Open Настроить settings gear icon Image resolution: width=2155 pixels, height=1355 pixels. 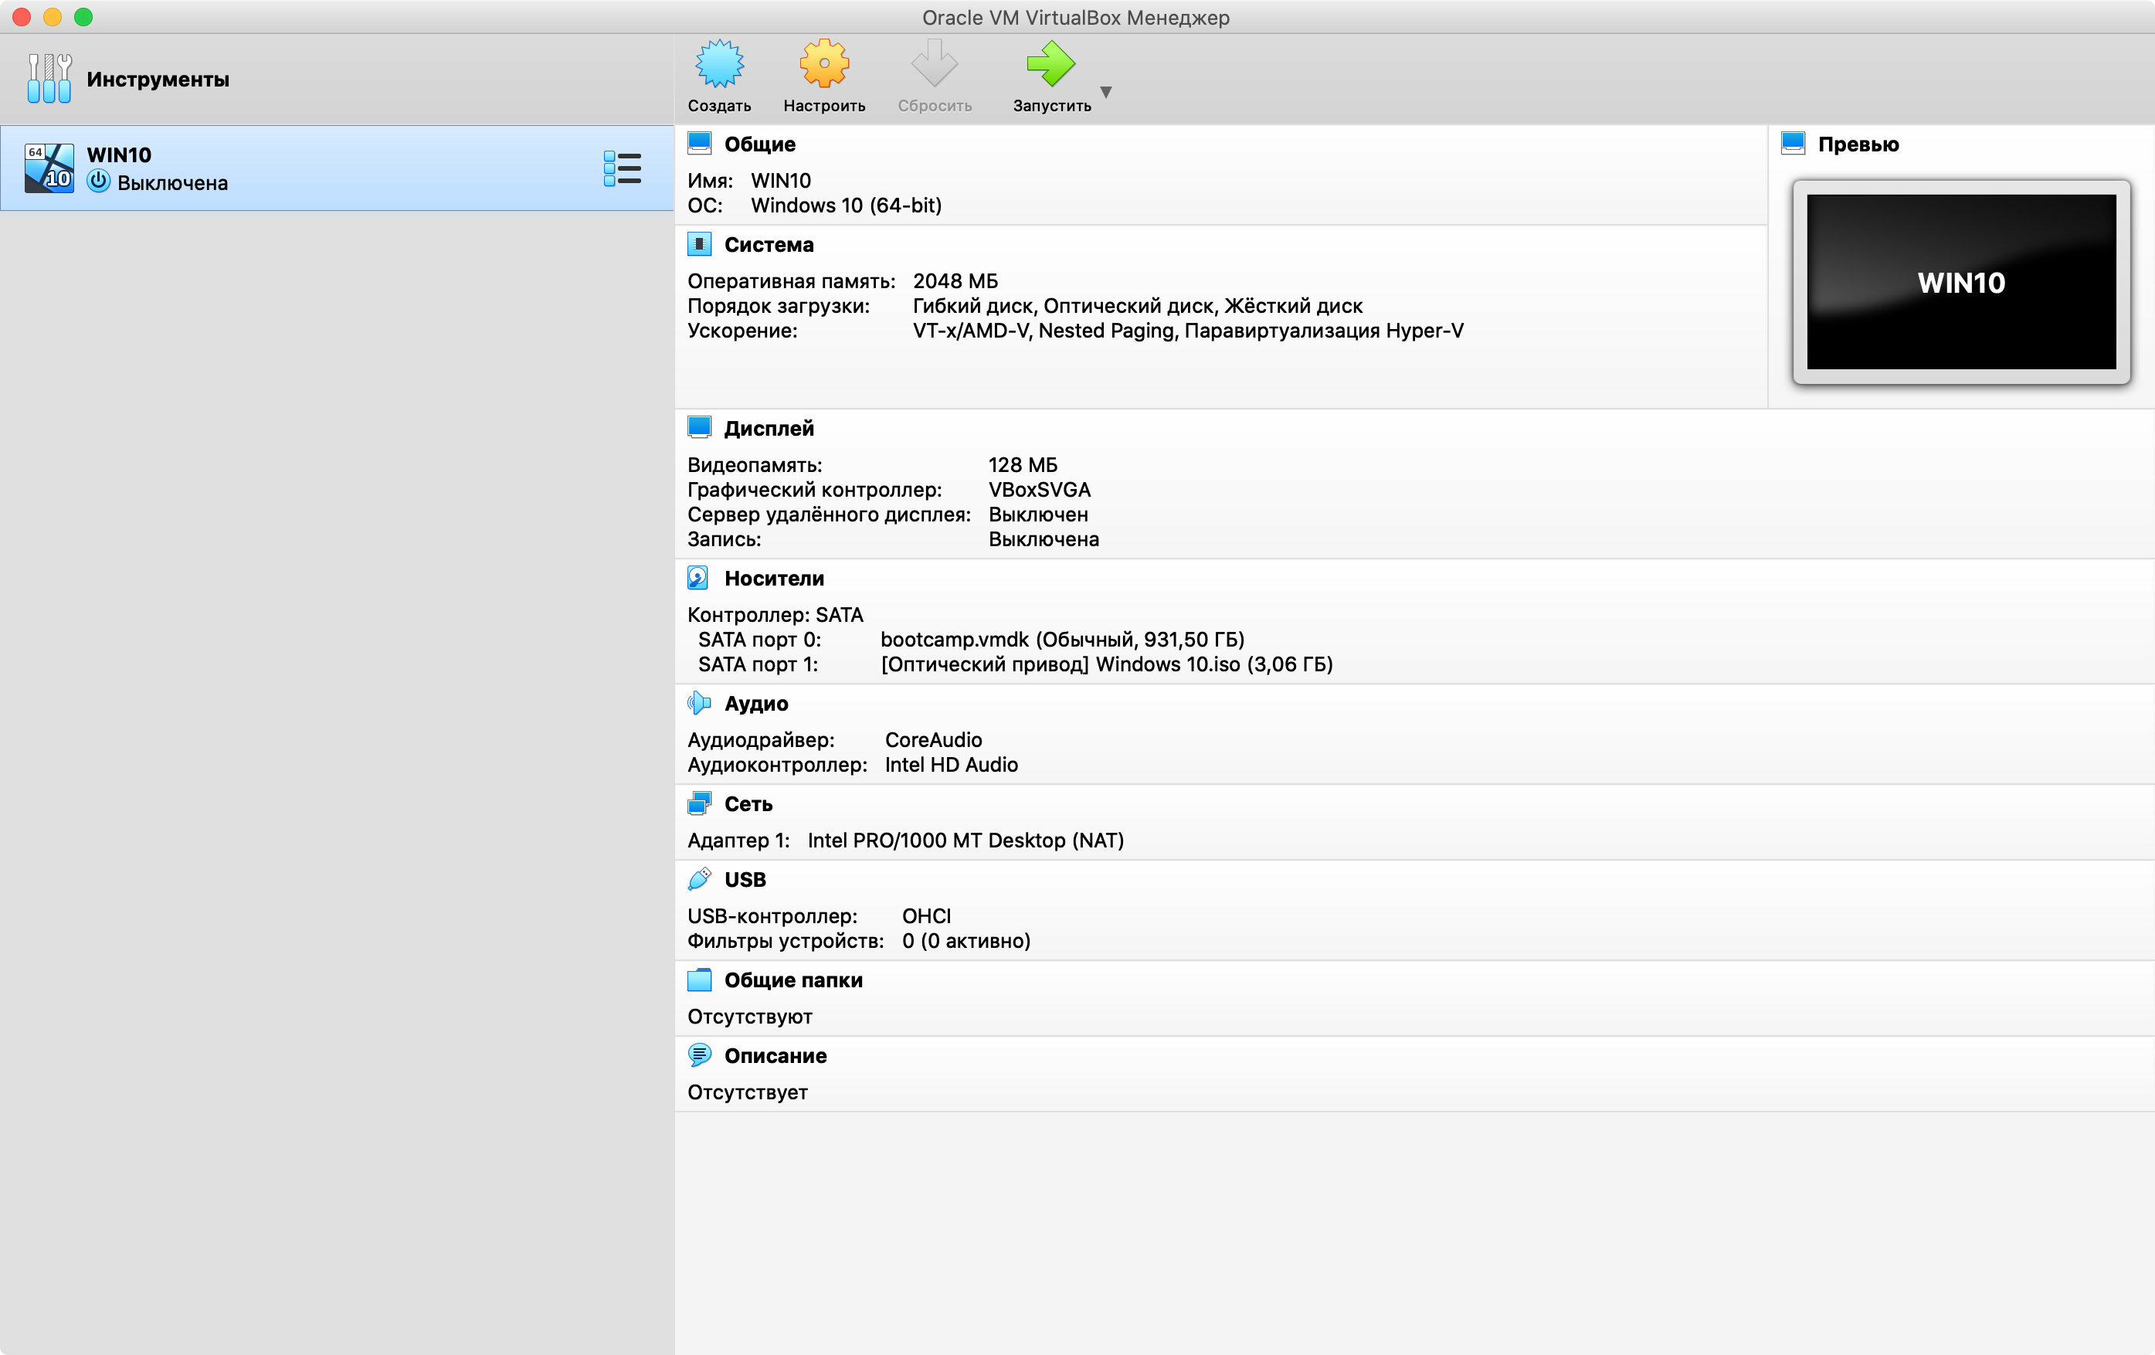(823, 63)
